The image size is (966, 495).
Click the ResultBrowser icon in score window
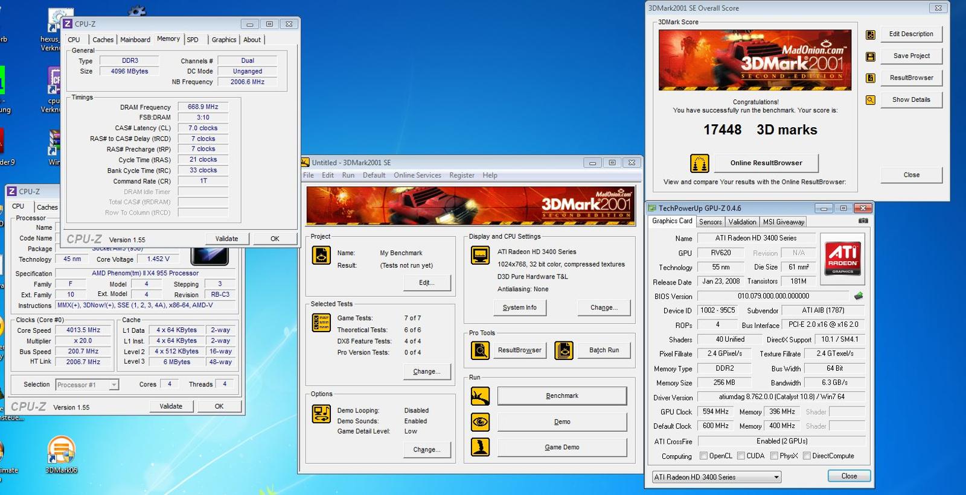[x=871, y=78]
